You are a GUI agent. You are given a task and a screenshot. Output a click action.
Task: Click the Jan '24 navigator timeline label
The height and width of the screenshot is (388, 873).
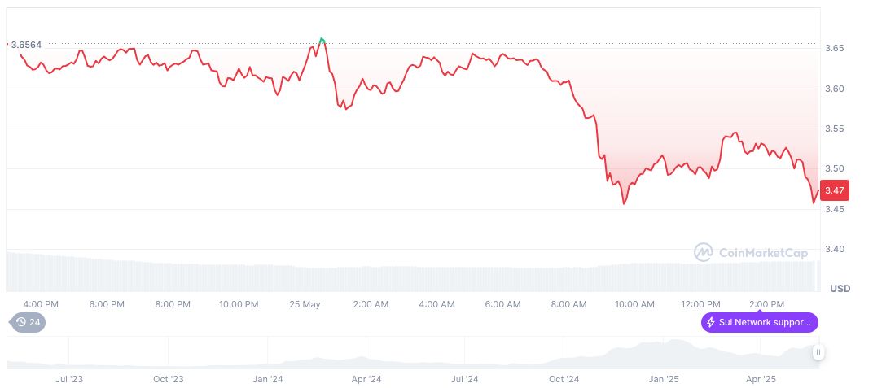tap(267, 379)
